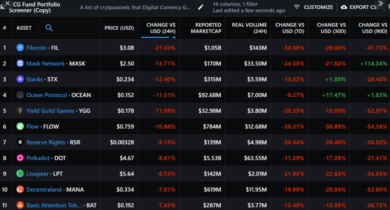Click Flow's 24H change -10.66%

point(164,126)
